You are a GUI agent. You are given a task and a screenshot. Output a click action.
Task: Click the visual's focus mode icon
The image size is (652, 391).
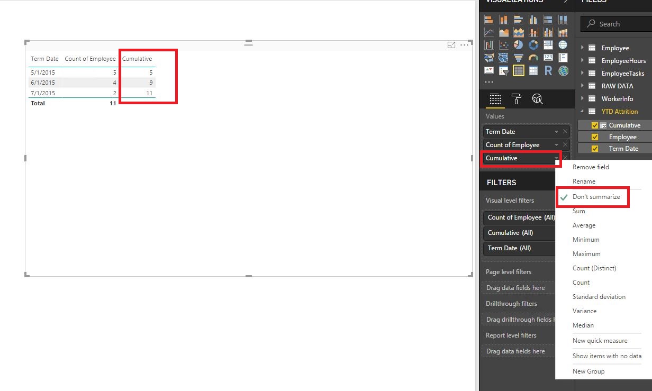451,45
